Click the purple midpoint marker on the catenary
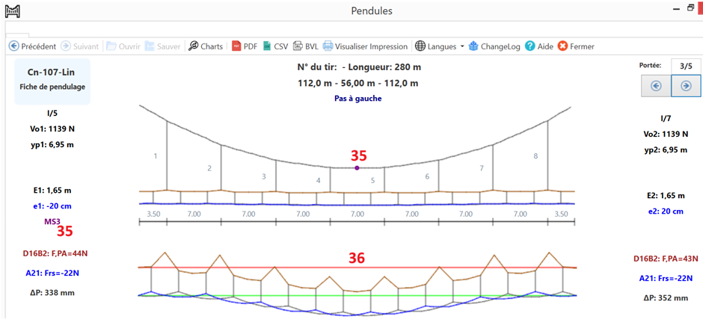 coord(357,168)
